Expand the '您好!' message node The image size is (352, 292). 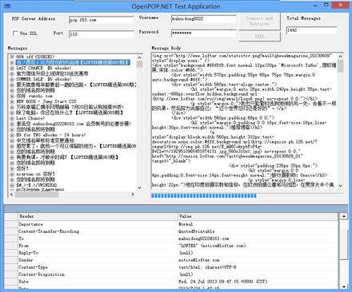tap(12, 168)
